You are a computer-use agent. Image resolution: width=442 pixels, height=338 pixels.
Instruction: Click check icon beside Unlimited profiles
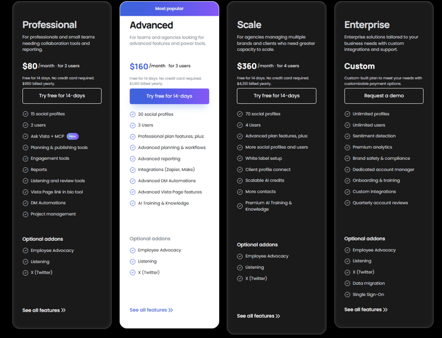pos(347,114)
